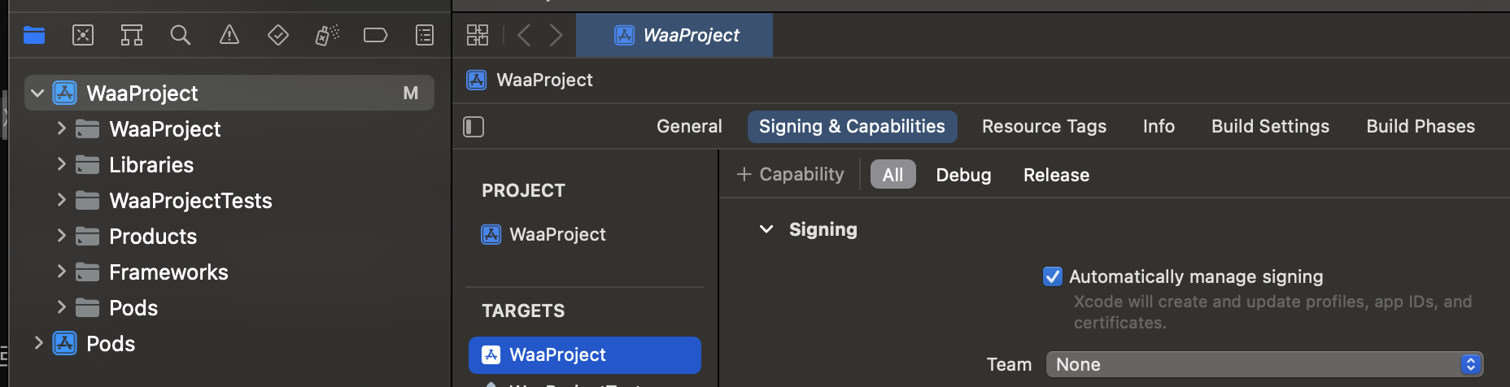Open the Find navigator magnifier icon
The image size is (1510, 387).
pos(181,35)
